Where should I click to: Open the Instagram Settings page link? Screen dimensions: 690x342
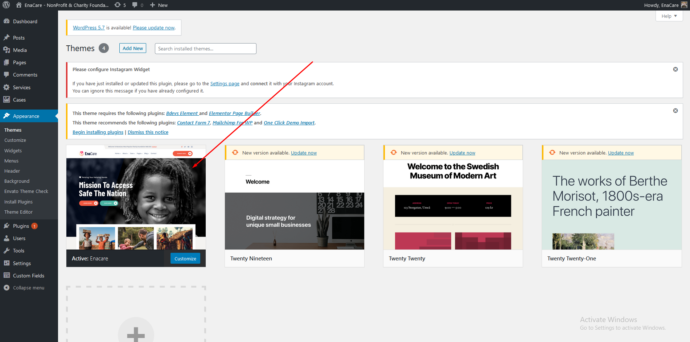point(225,83)
